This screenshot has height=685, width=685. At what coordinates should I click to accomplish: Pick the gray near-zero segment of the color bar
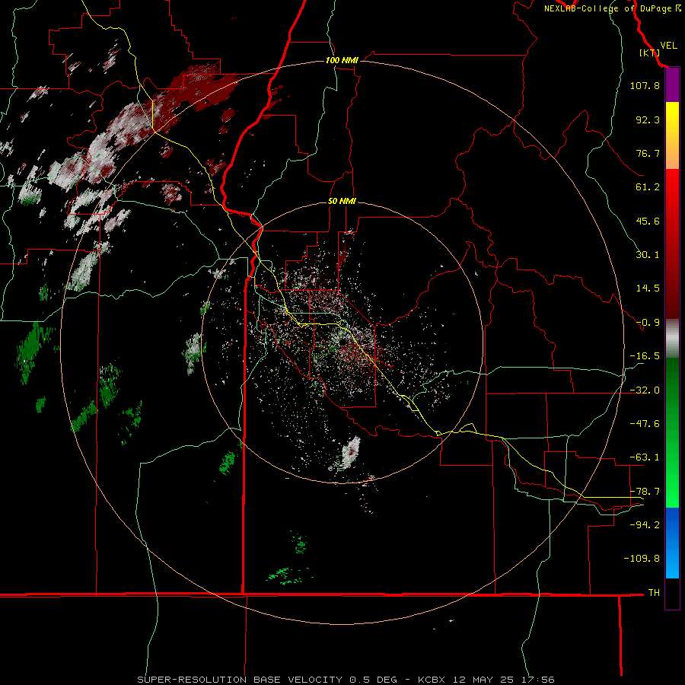[x=672, y=339]
